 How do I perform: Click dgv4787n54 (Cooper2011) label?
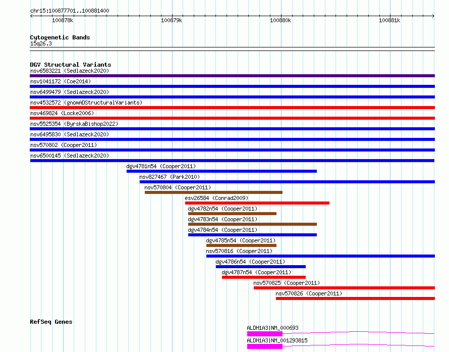[256, 272]
